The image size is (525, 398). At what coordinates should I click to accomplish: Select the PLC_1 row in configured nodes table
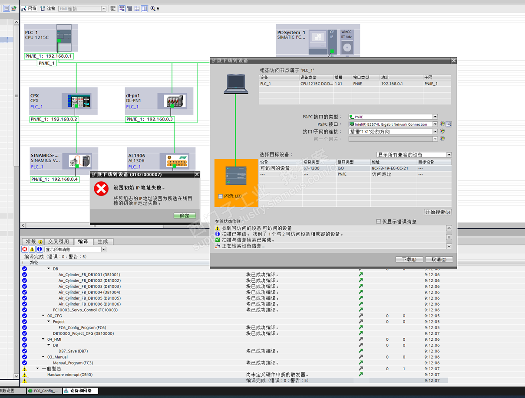tap(355, 84)
